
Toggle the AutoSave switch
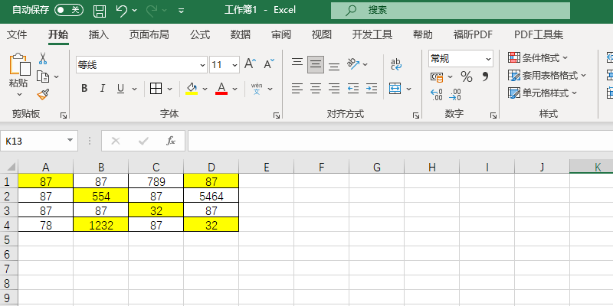[68, 10]
